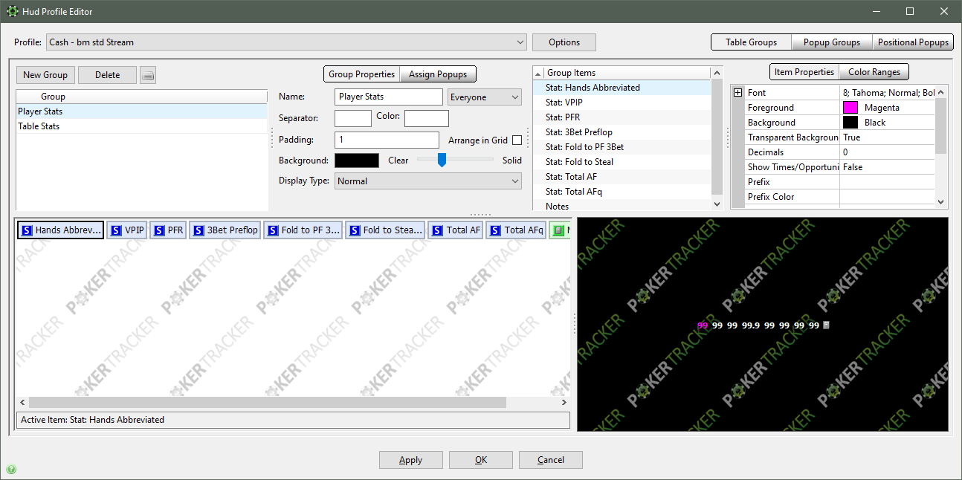Click the Apply button
This screenshot has height=480, width=962.
coord(410,460)
